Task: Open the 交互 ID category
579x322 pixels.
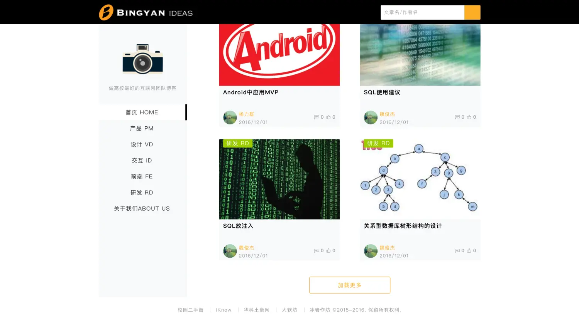Action: tap(142, 160)
